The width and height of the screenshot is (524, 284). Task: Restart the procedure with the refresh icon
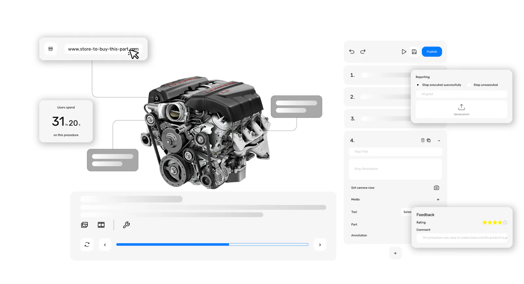click(87, 245)
